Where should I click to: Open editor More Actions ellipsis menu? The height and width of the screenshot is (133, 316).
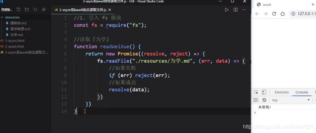tap(244, 10)
